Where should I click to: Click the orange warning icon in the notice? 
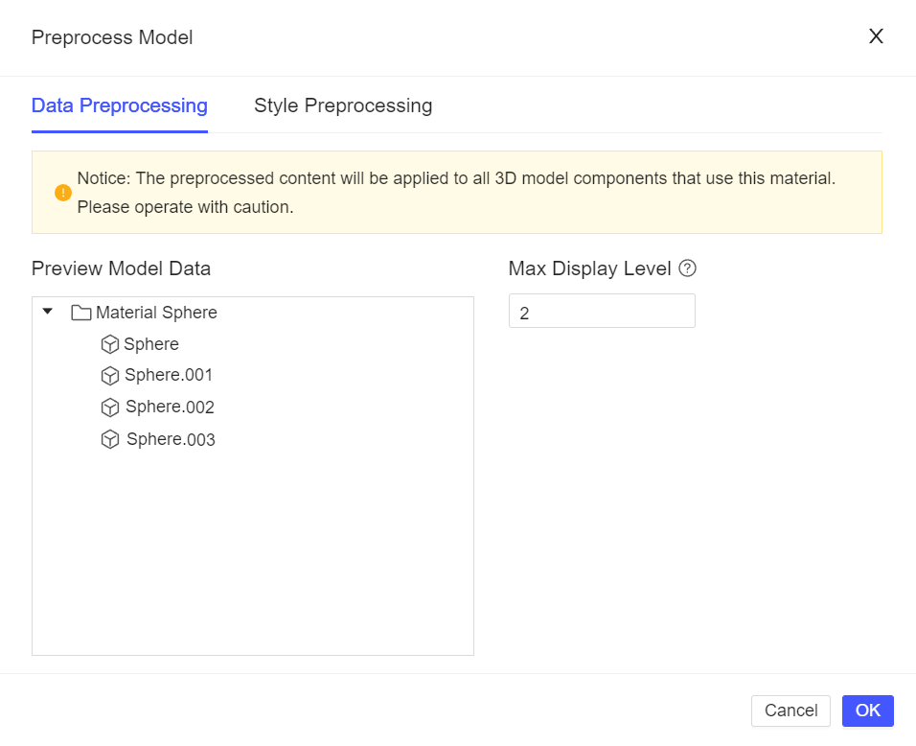coord(61,192)
